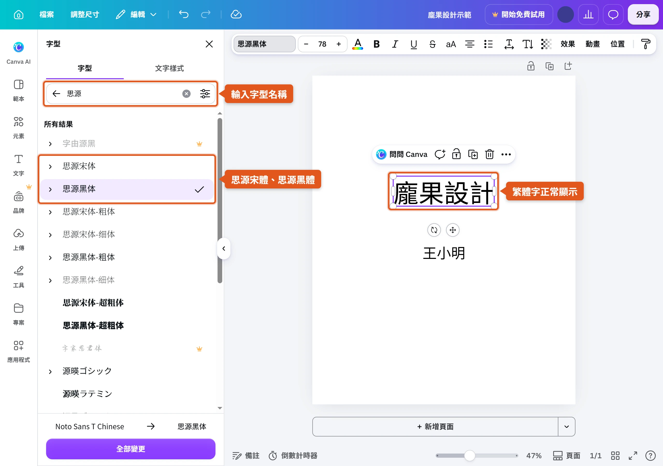
Task: Select the 字型 tab
Action: (85, 68)
